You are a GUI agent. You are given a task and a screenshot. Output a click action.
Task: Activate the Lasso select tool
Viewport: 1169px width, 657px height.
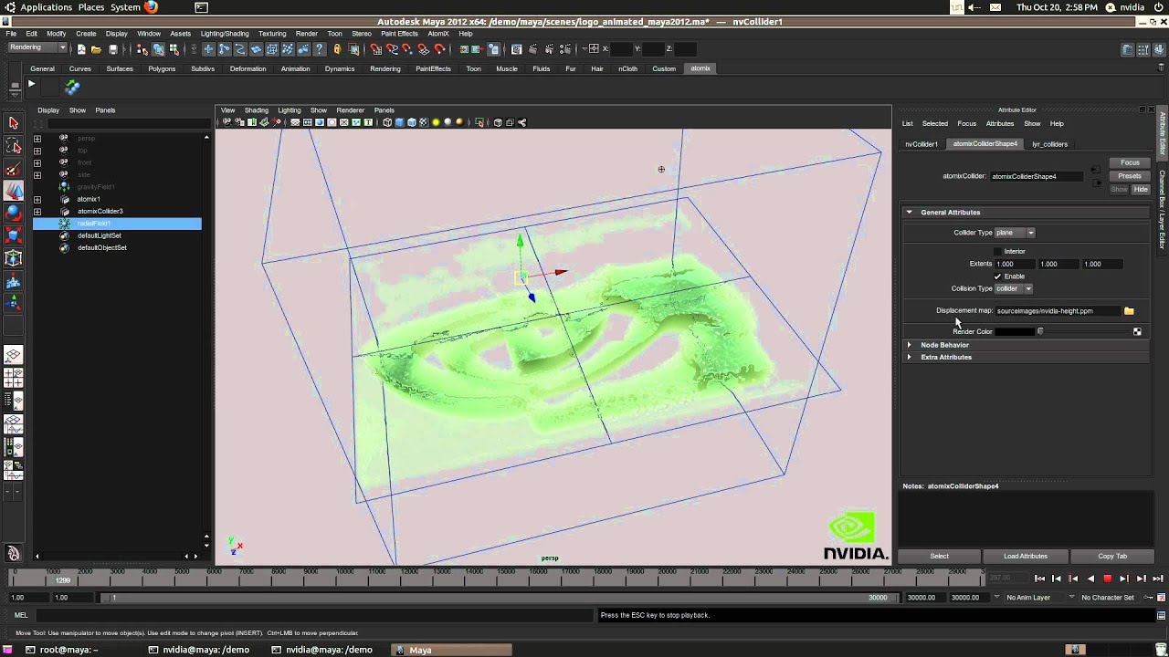[x=14, y=146]
